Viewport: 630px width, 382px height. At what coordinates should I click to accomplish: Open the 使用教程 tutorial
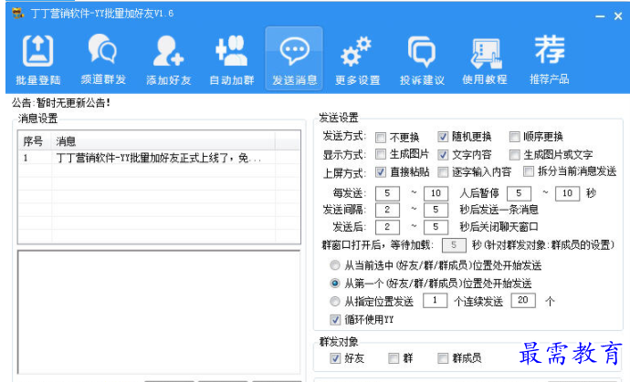[x=485, y=59]
